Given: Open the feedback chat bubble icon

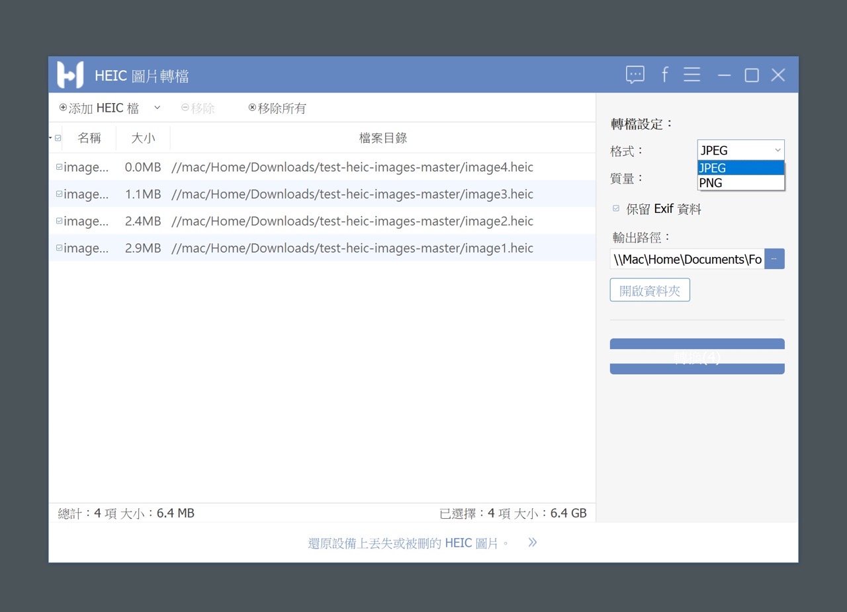Looking at the screenshot, I should 635,75.
